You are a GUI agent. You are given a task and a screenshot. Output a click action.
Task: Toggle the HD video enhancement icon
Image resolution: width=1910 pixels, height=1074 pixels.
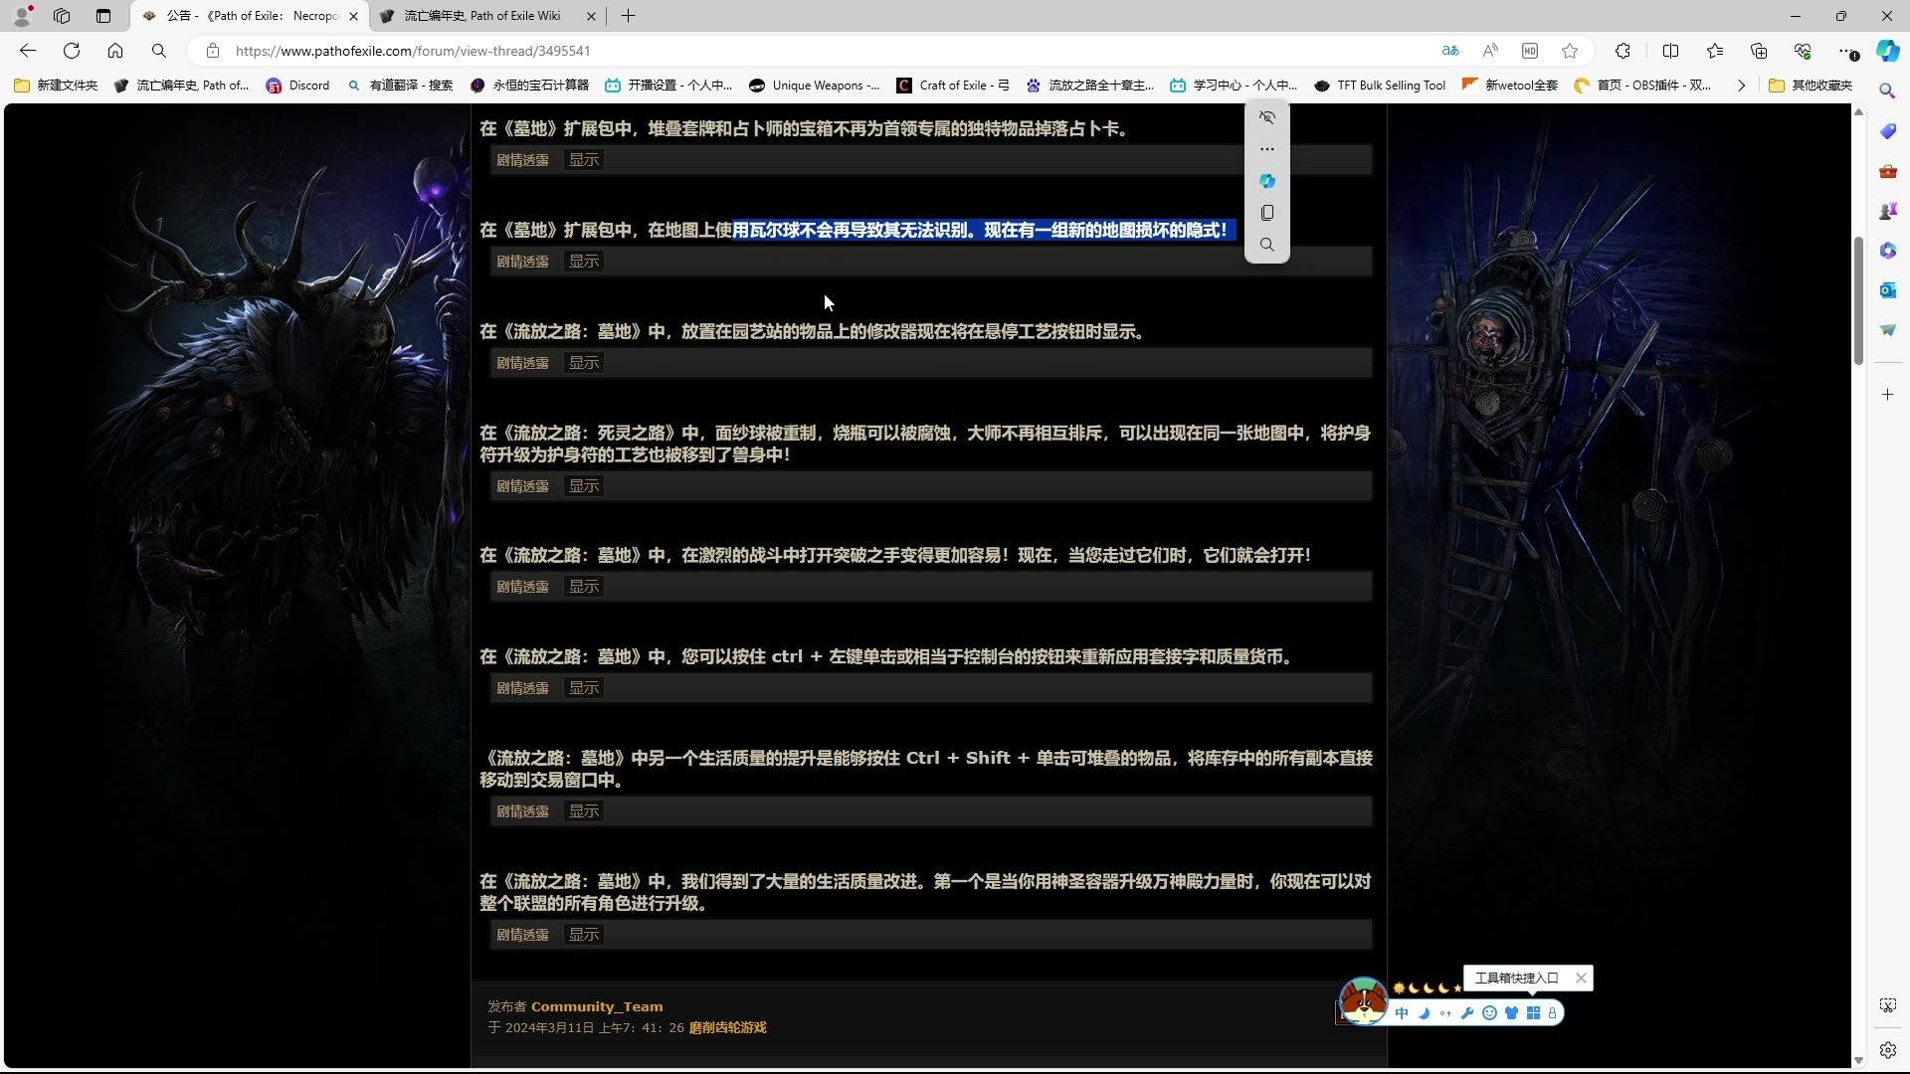pos(1530,51)
